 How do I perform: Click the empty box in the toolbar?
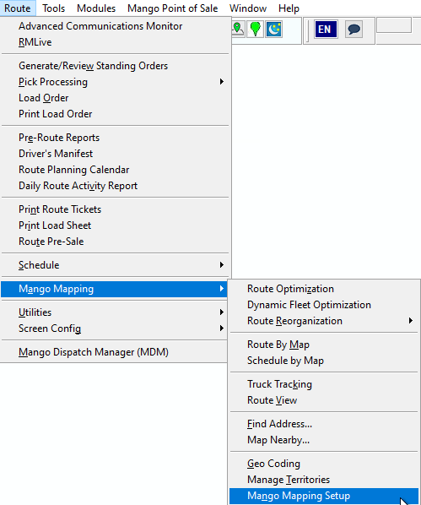[x=394, y=25]
